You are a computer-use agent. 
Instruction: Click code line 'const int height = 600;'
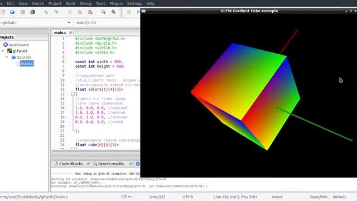(x=100, y=66)
